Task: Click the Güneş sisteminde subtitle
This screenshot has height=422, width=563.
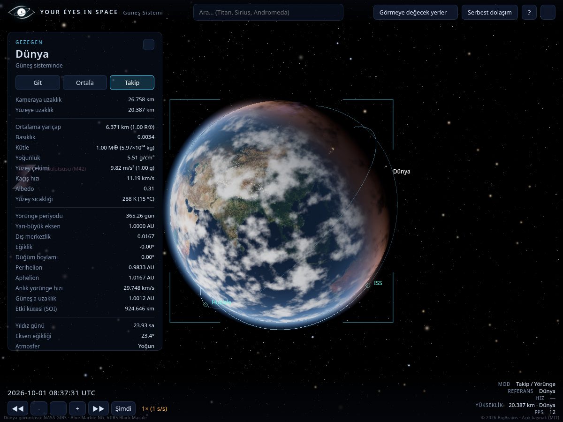Action: pos(39,66)
